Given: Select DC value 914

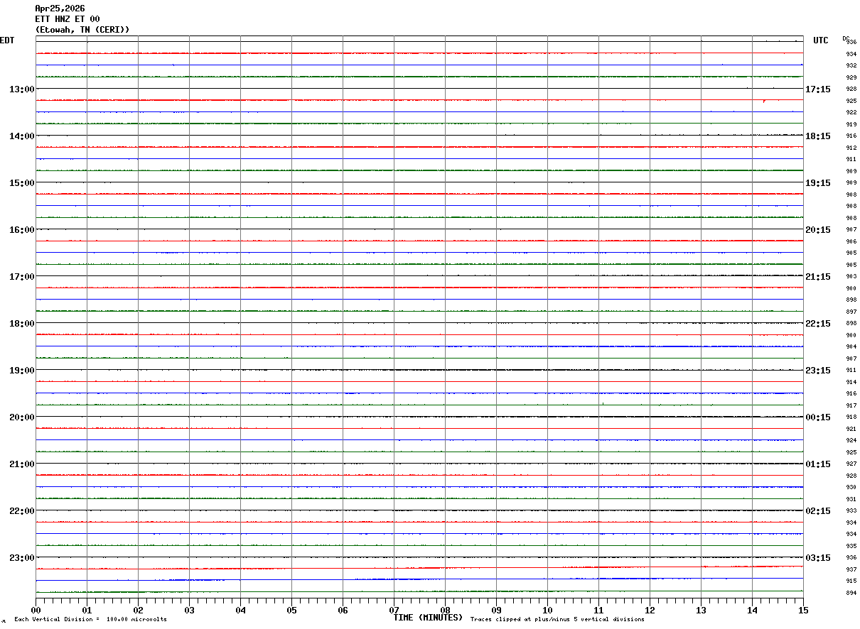Looking at the screenshot, I should [x=851, y=382].
